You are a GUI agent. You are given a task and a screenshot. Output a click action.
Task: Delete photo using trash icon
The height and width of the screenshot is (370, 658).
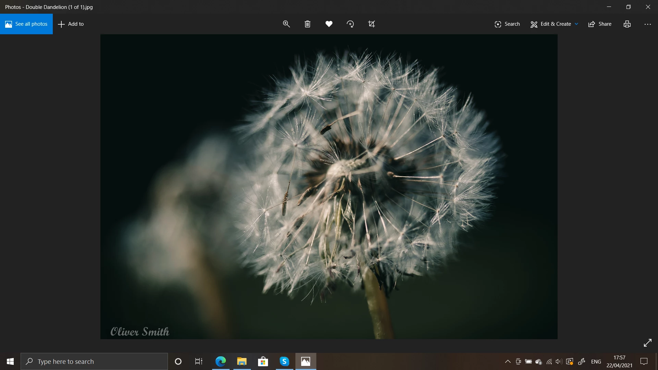307,24
